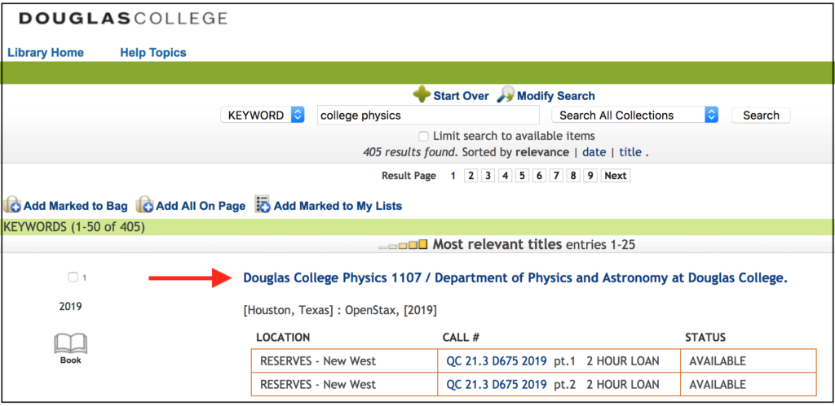Screen dimensions: 835x406
Task: Click the AVAILABLE status for pt.2
Action: [x=718, y=384]
